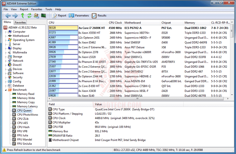Open the FPU Julia benchmark
Viewport: 236px width, 154px height.
click(23, 135)
